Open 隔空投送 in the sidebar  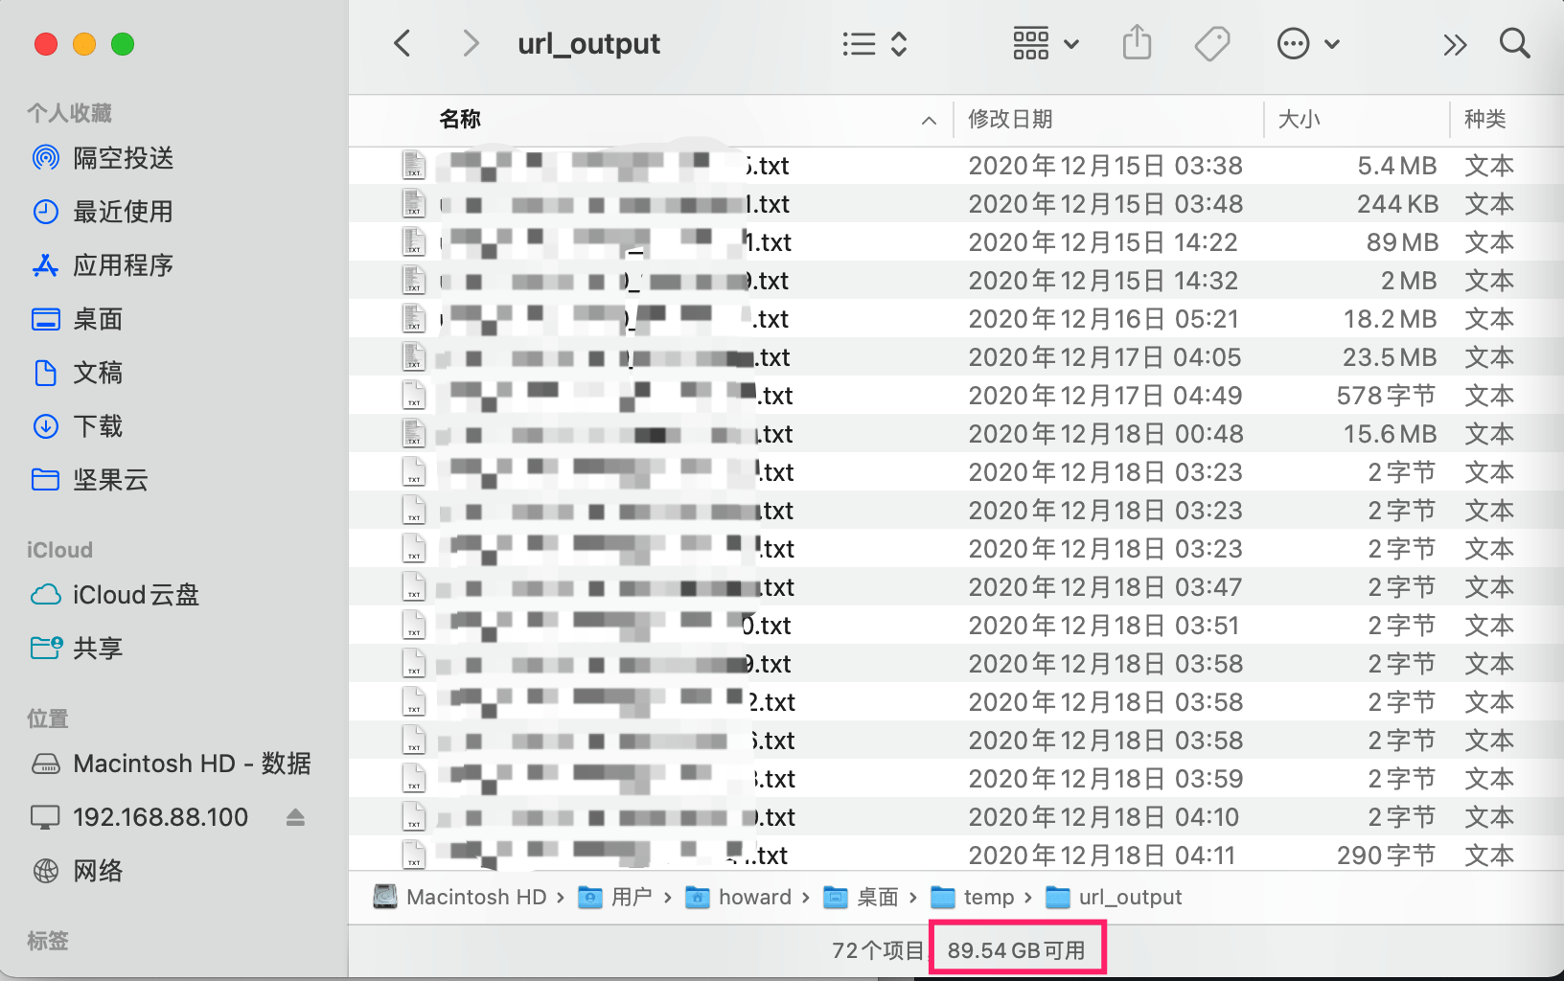tap(103, 158)
